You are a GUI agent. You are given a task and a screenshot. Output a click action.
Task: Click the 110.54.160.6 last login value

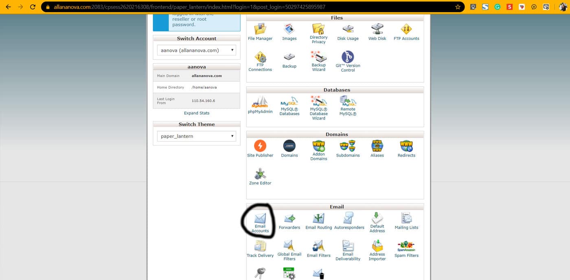tap(204, 101)
